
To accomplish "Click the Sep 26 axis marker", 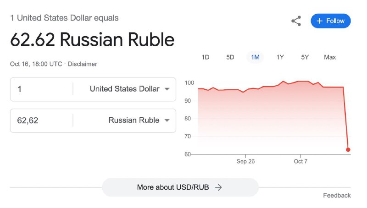I will tap(245, 161).
